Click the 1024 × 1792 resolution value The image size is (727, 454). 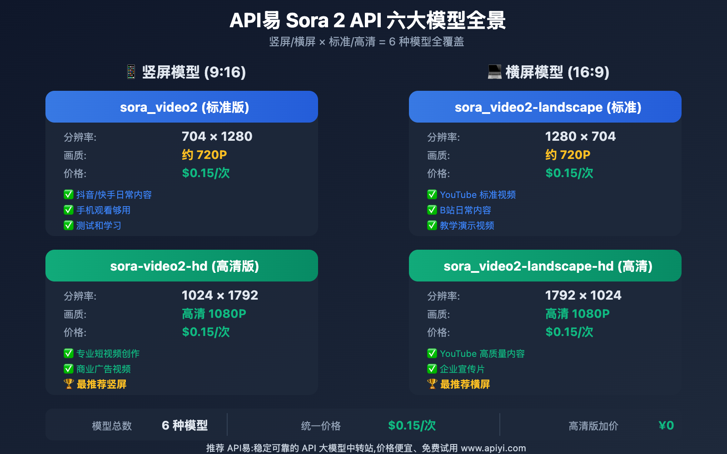coord(220,295)
